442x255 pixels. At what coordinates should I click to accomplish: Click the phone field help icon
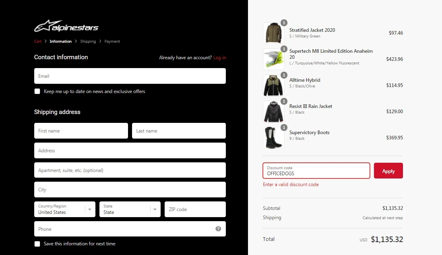[218, 229]
